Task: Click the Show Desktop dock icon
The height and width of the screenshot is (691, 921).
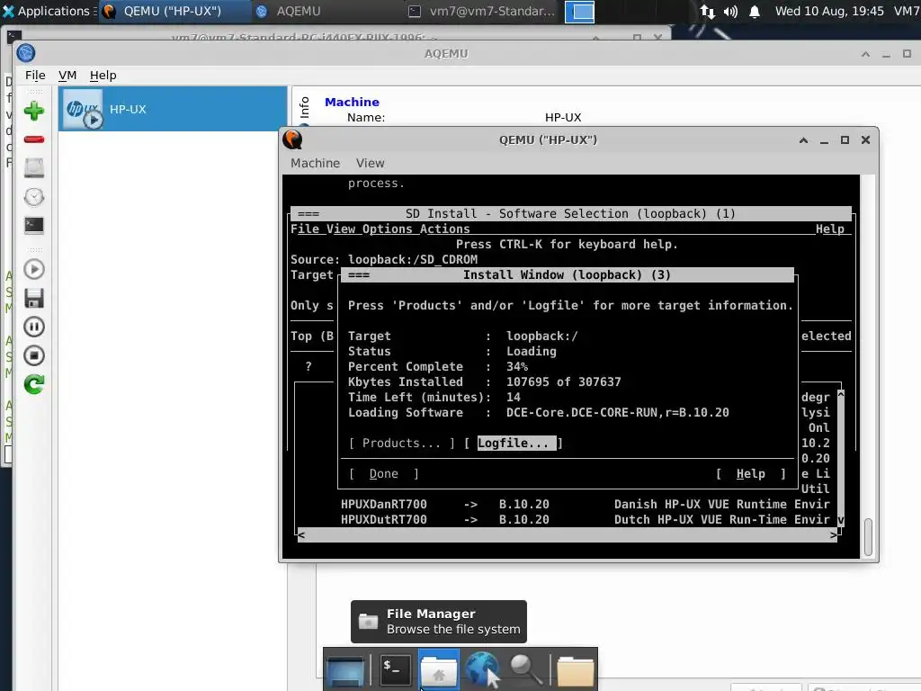Action: point(345,669)
